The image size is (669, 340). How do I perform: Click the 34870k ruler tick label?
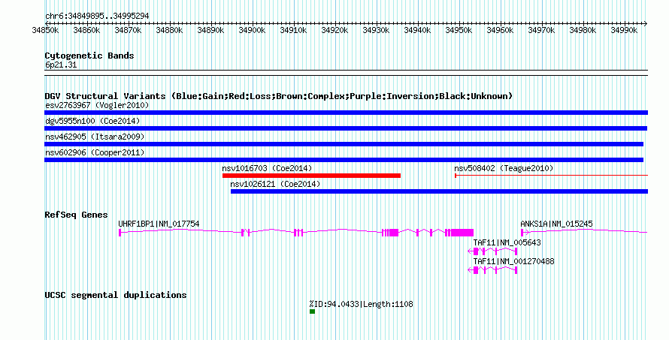(128, 30)
